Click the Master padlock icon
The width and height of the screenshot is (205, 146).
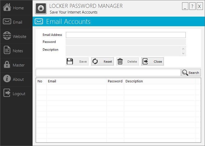(x=7, y=64)
